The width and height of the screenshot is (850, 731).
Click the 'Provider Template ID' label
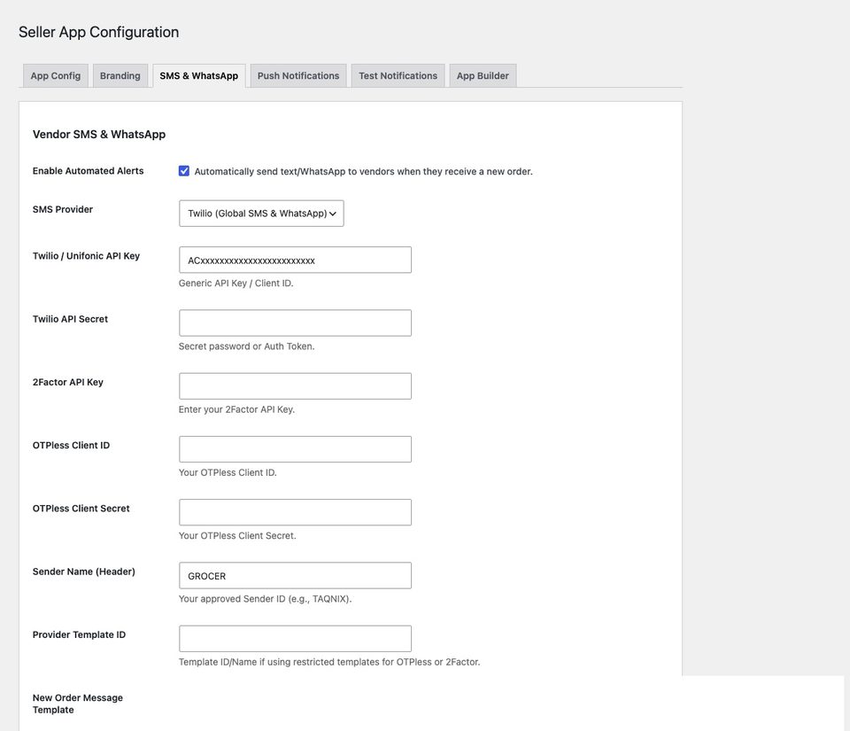click(79, 635)
